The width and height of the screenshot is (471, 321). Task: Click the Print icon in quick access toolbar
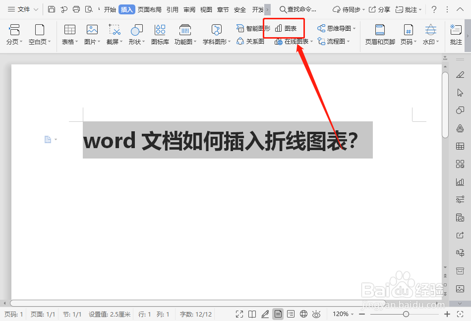[x=76, y=9]
